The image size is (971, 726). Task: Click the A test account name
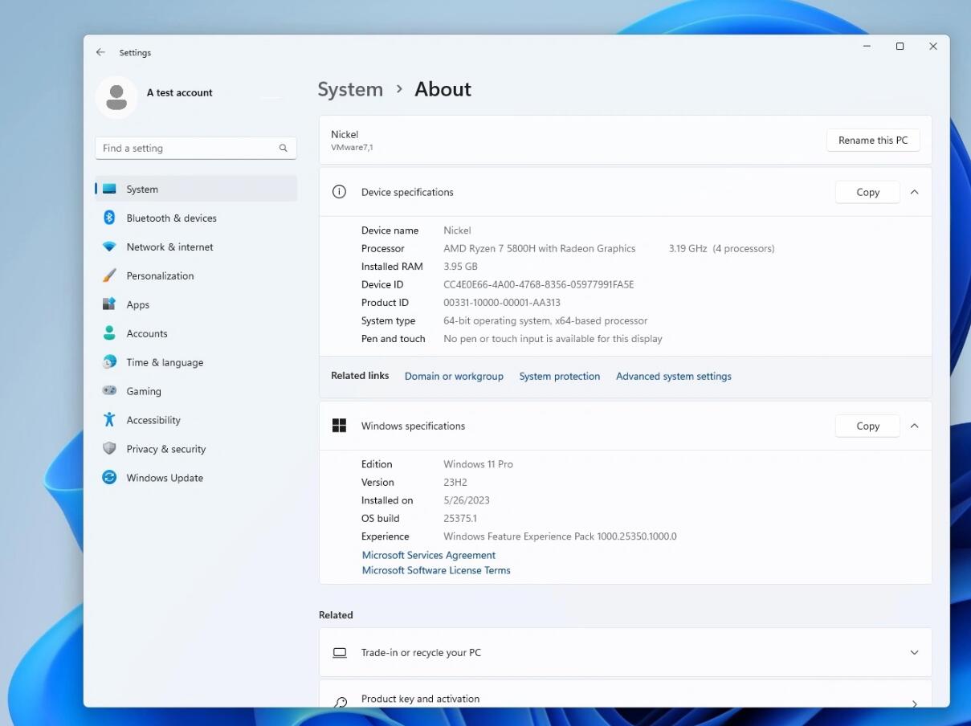pyautogui.click(x=180, y=92)
